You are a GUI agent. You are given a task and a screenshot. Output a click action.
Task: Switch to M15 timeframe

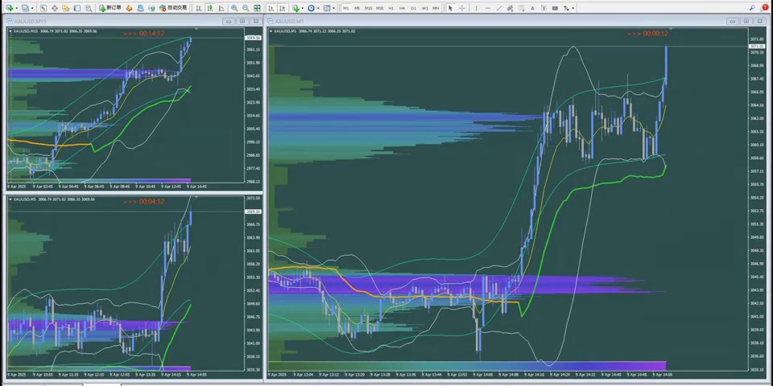[368, 8]
